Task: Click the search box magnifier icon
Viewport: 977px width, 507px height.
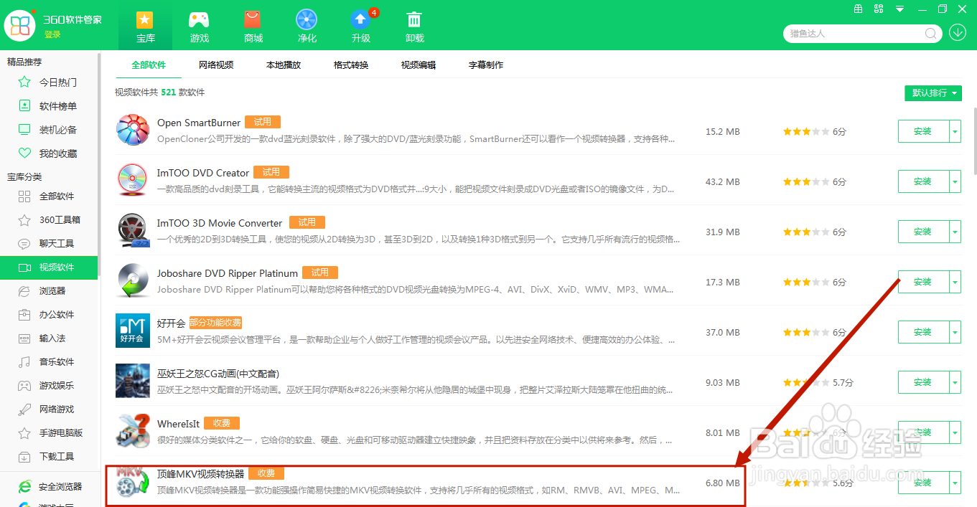Action: coord(931,33)
